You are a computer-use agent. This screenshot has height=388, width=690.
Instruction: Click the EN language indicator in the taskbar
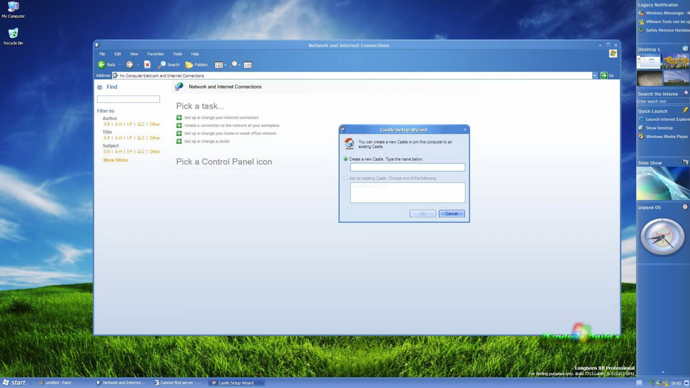coord(639,383)
